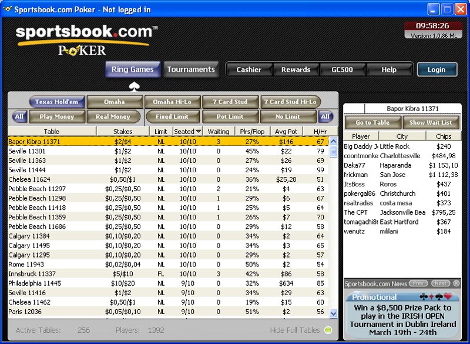
Task: Show the next news item with Next
Action: (440, 283)
